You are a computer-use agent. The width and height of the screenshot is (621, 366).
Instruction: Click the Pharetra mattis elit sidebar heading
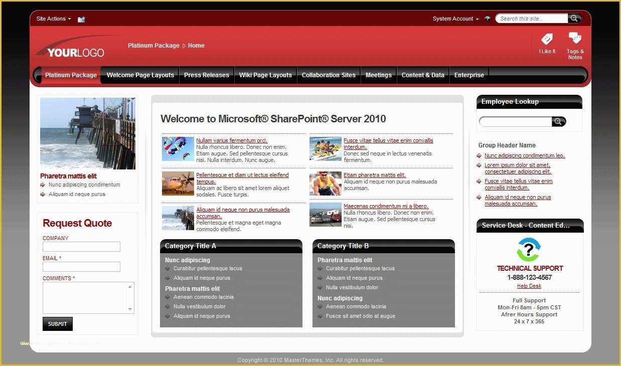[x=68, y=176]
